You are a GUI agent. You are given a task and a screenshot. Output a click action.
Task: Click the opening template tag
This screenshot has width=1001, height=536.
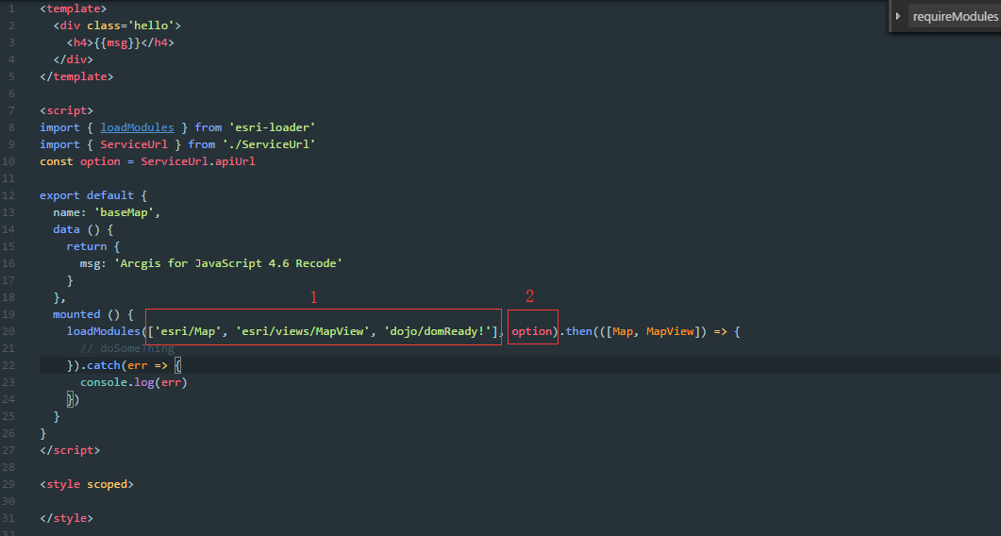coord(73,8)
